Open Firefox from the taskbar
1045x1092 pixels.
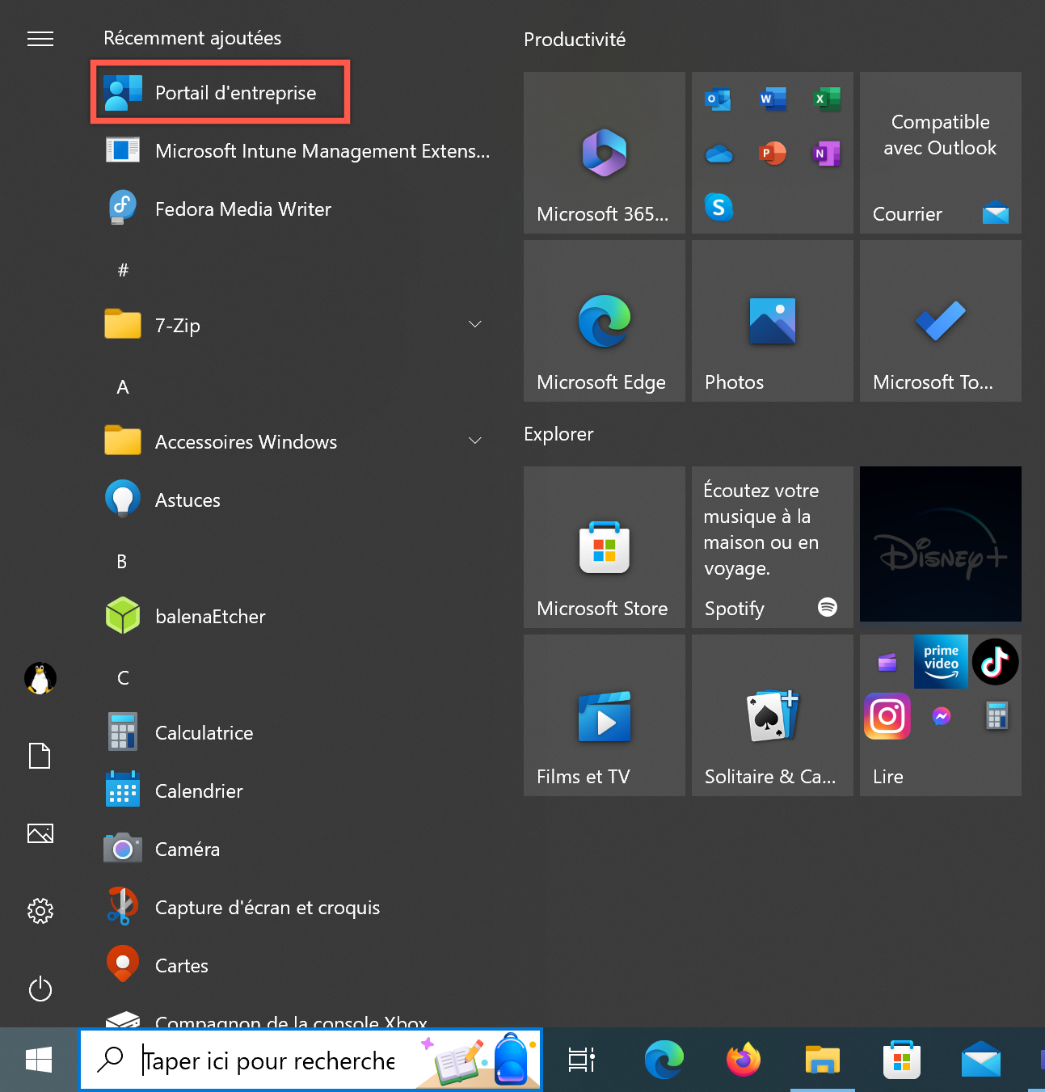tap(744, 1060)
